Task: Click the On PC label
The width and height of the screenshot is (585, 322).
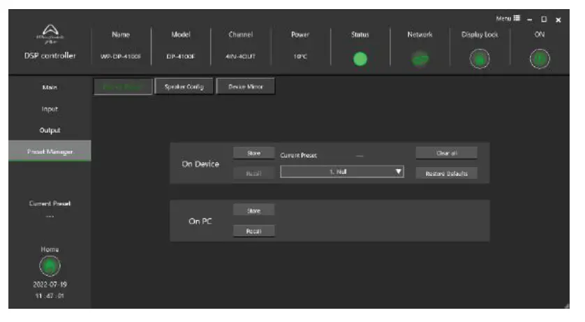Action: click(200, 221)
